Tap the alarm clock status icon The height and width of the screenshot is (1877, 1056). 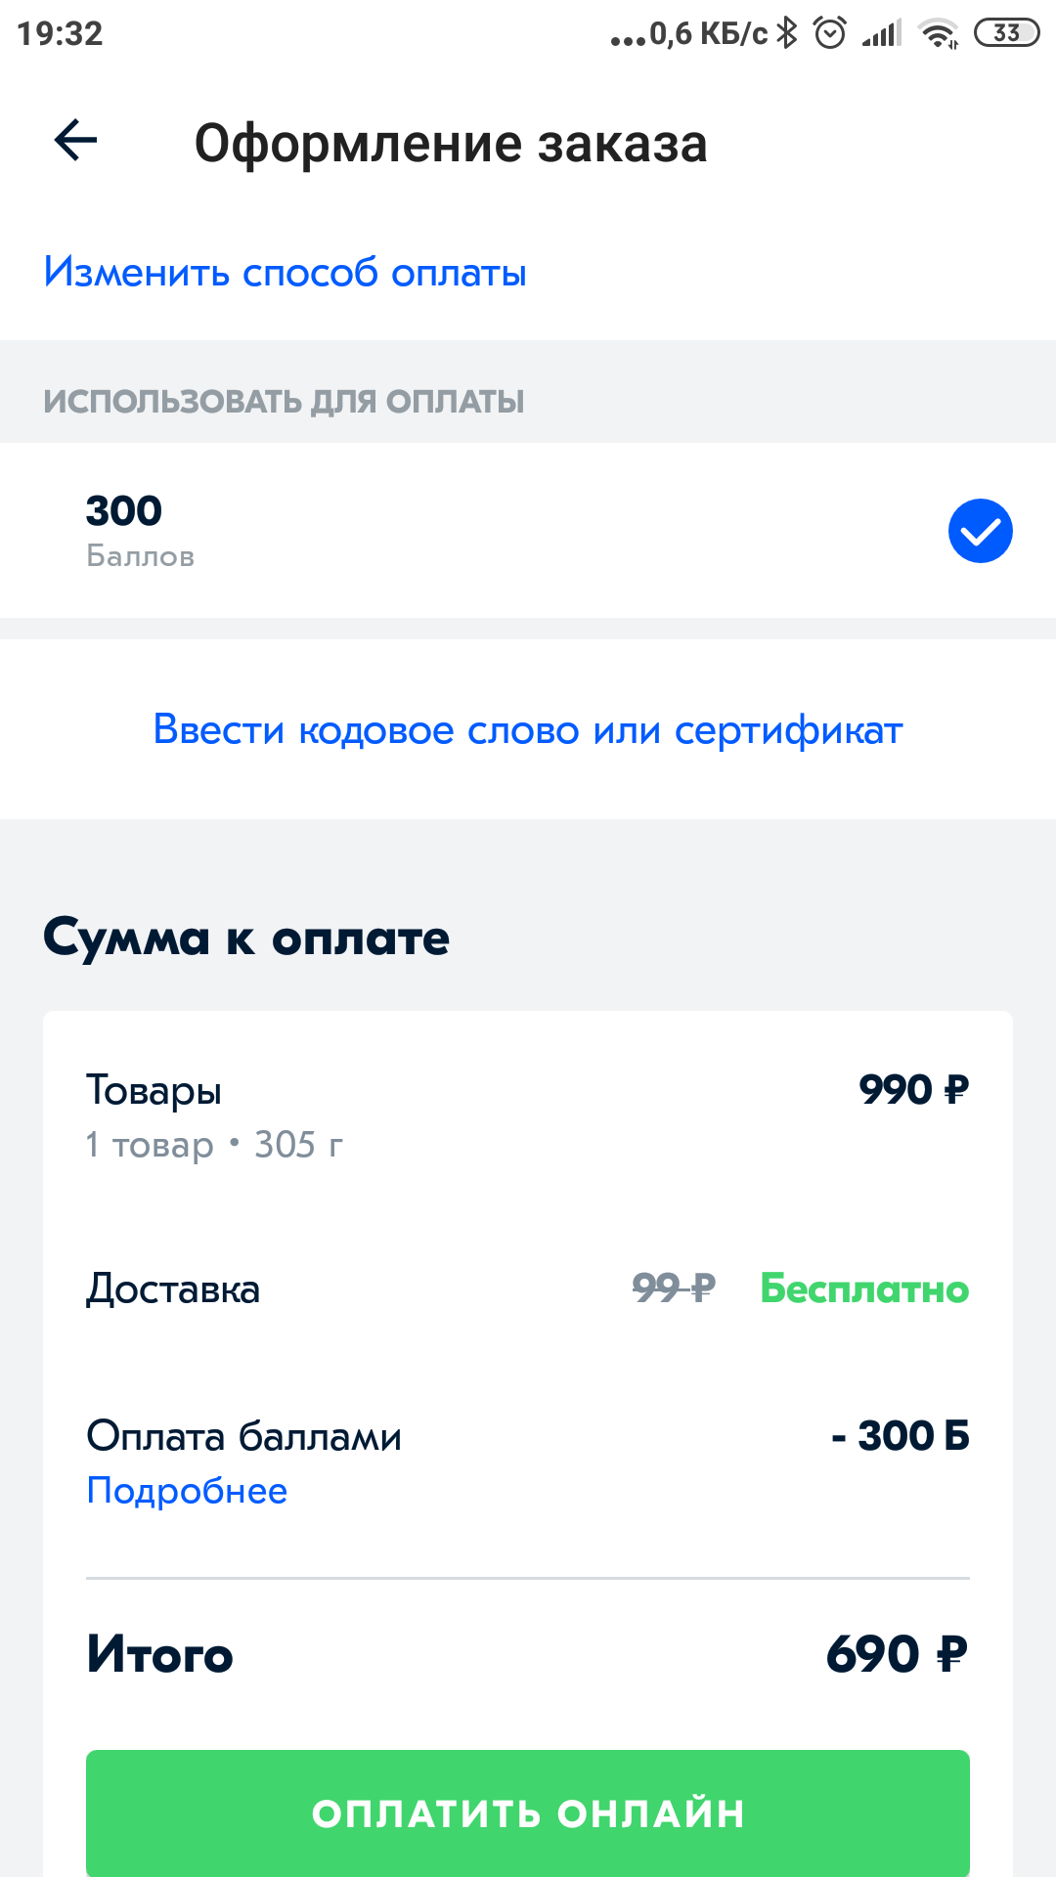[830, 32]
